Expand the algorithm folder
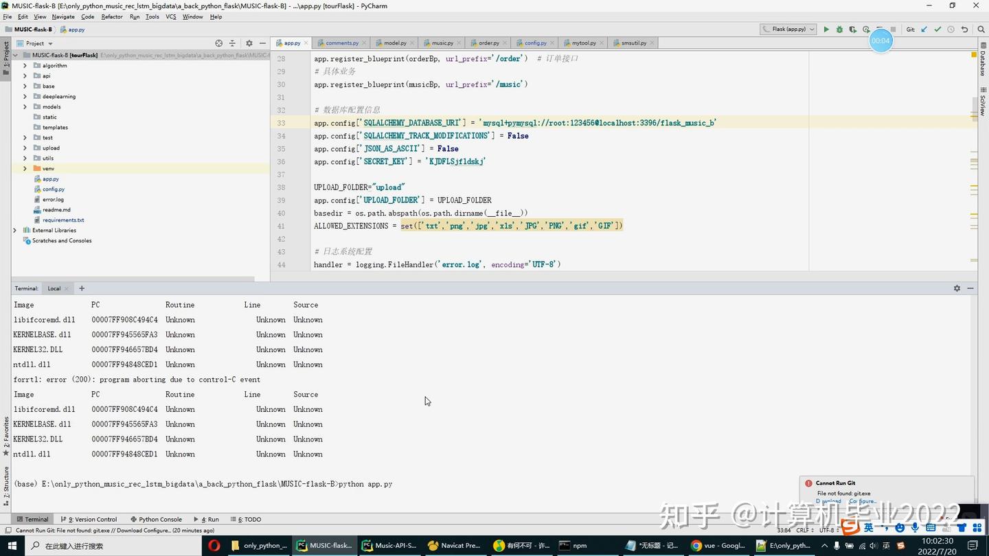The height and width of the screenshot is (556, 989). [25, 65]
